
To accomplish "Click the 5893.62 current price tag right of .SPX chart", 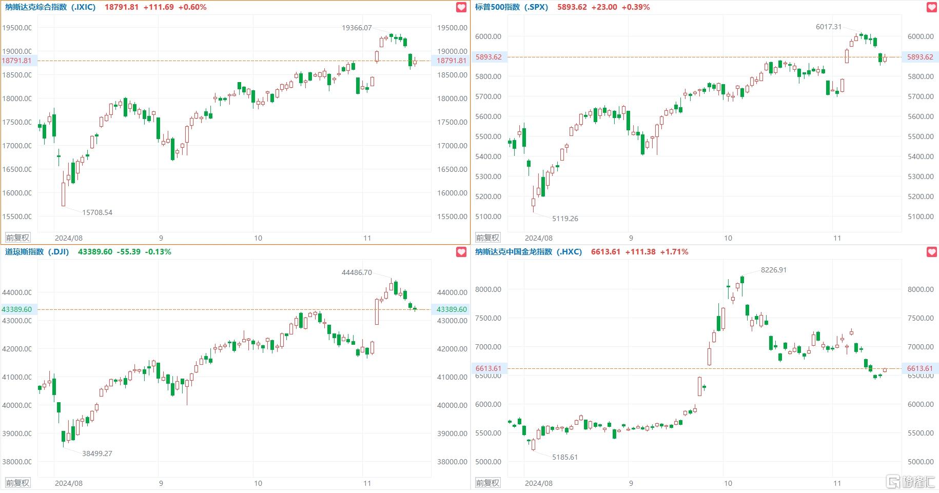I will coord(920,57).
